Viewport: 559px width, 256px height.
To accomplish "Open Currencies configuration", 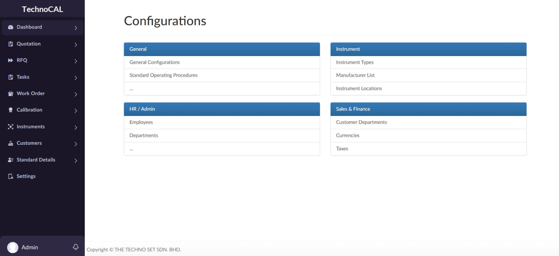I will pyautogui.click(x=348, y=136).
